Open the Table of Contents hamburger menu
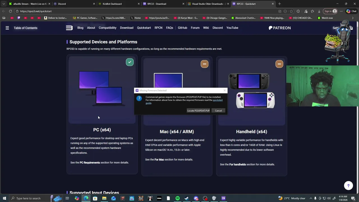Screen dimensions: 359x202 (x=7, y=28)
